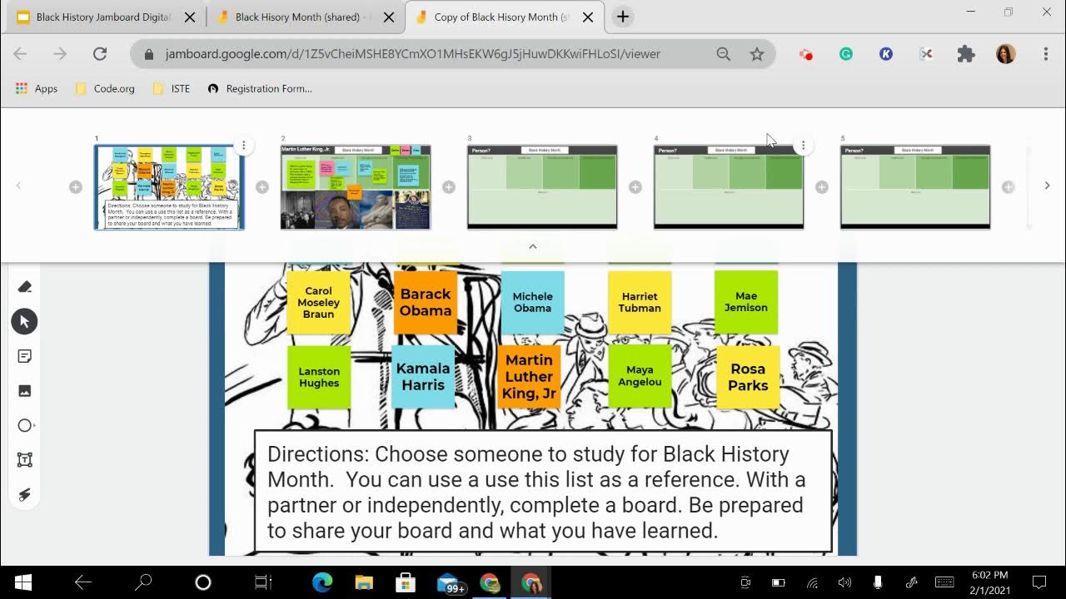The height and width of the screenshot is (599, 1066).
Task: Open frame 4 three-dot options menu
Action: [x=803, y=146]
